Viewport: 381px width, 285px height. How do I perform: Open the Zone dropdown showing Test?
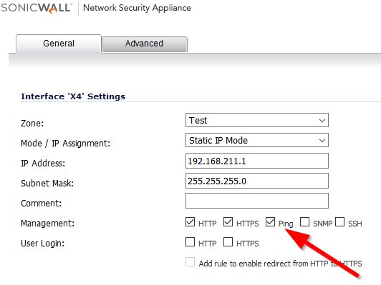257,120
